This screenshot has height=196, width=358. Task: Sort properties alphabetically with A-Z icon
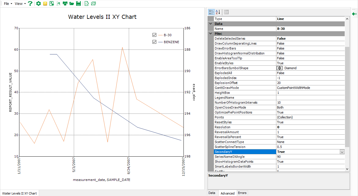pyautogui.click(x=218, y=12)
